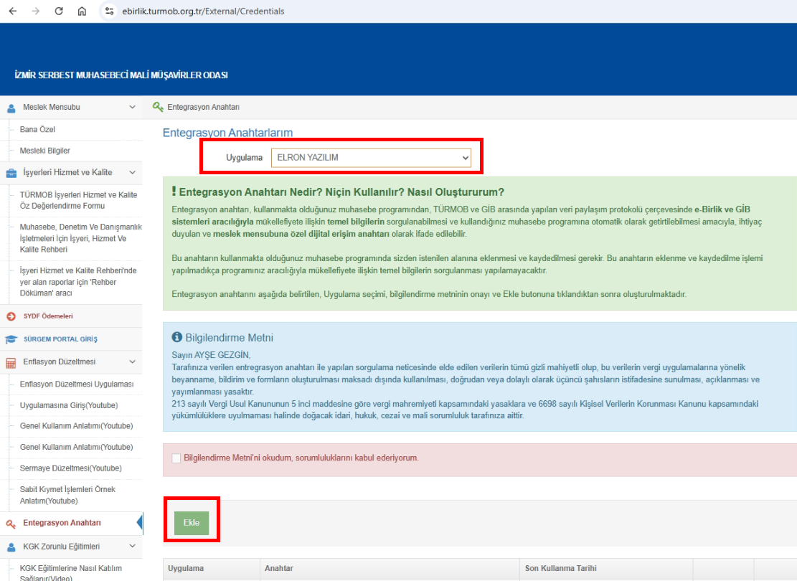Collapse the Enflasyon Düzeltmesi section chevron

[132, 362]
